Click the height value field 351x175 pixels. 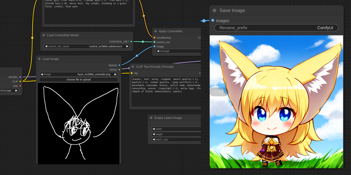(x=176, y=134)
